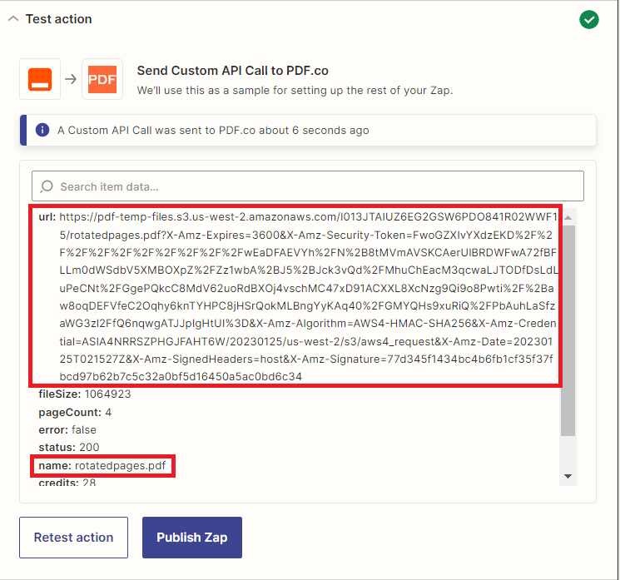Collapse the Test action section chevron
This screenshot has height=580, width=620.
[x=13, y=19]
